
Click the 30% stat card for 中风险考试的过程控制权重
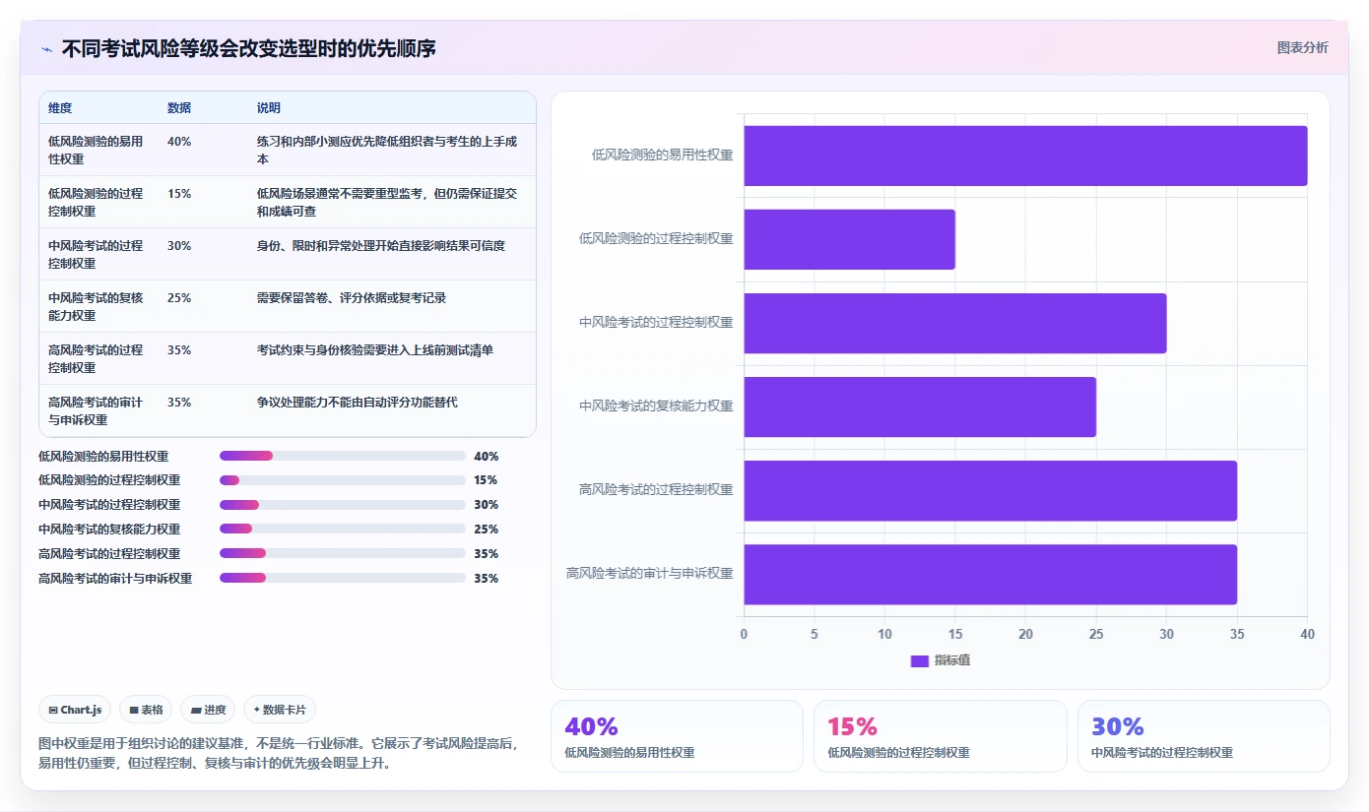point(1204,736)
